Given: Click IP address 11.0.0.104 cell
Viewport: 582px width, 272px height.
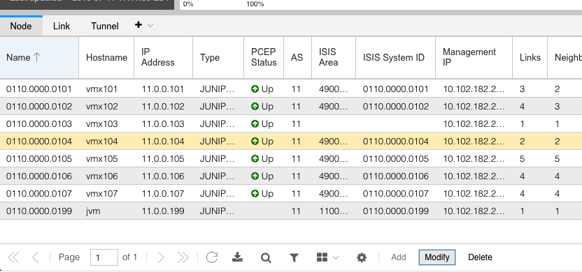Looking at the screenshot, I should (163, 142).
